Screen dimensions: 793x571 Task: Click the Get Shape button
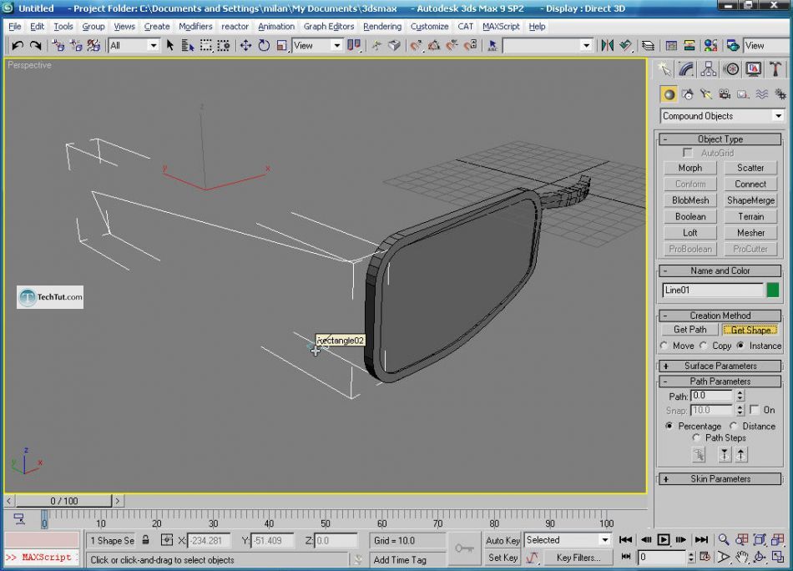(750, 330)
